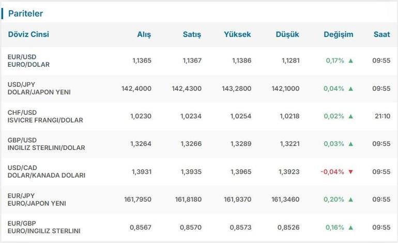Click the blue bar beside Pariteler title
The height and width of the screenshot is (243, 398).
pos(2,13)
